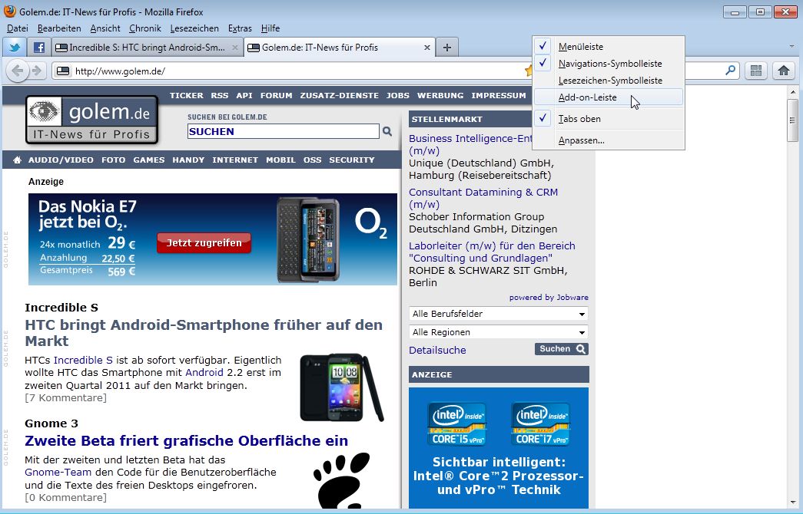
Task: Start the search with the magnifier icon
Action: point(730,70)
